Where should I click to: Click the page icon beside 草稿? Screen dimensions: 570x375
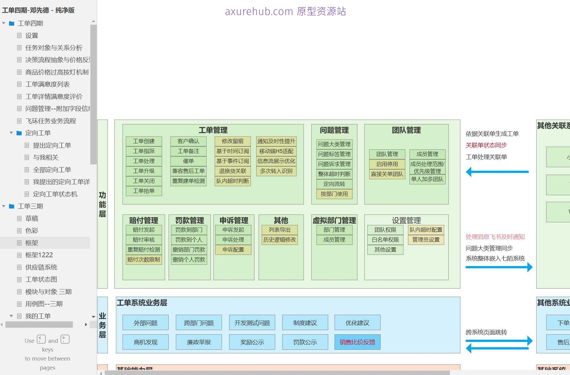(x=19, y=218)
